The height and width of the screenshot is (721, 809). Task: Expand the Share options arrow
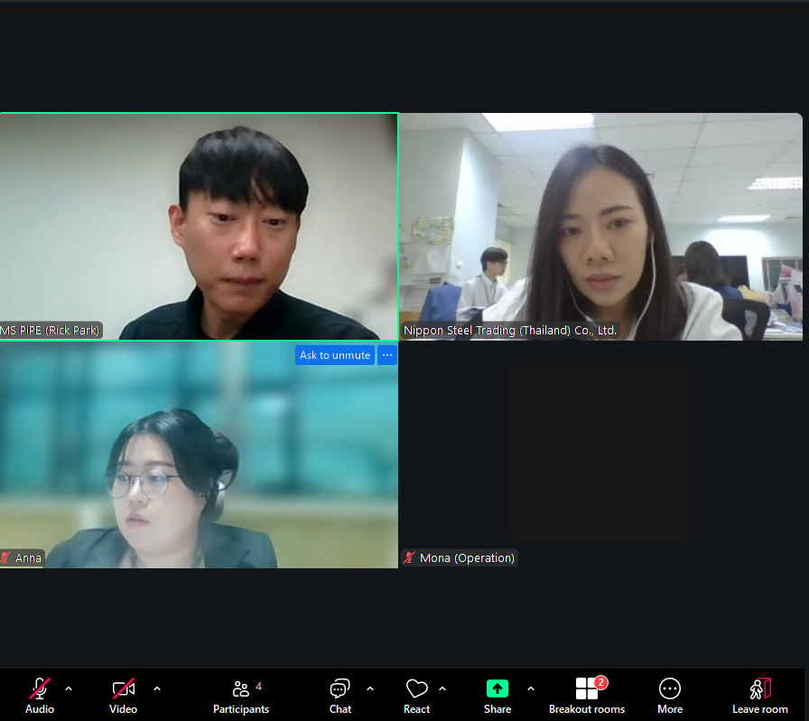point(530,688)
